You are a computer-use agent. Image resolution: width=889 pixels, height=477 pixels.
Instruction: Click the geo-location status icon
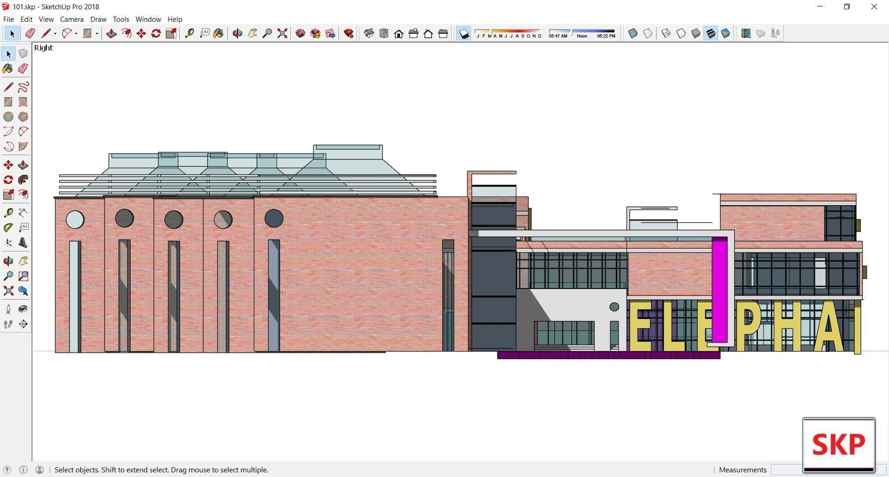pyautogui.click(x=7, y=470)
